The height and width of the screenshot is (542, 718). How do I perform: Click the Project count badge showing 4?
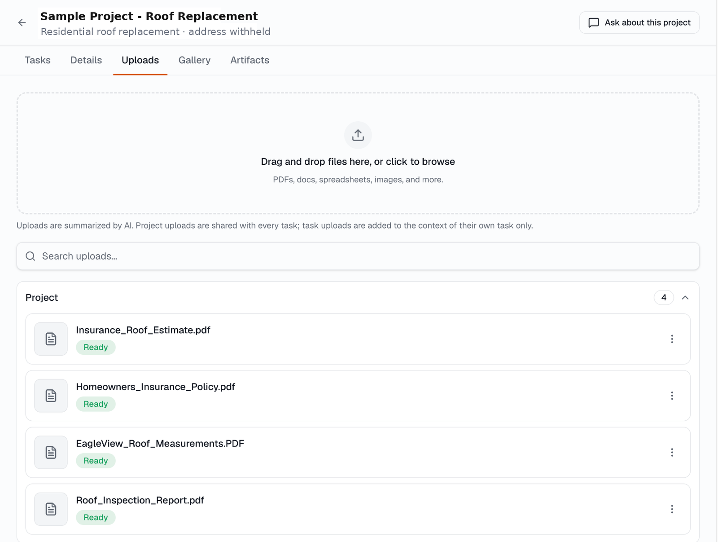point(664,298)
